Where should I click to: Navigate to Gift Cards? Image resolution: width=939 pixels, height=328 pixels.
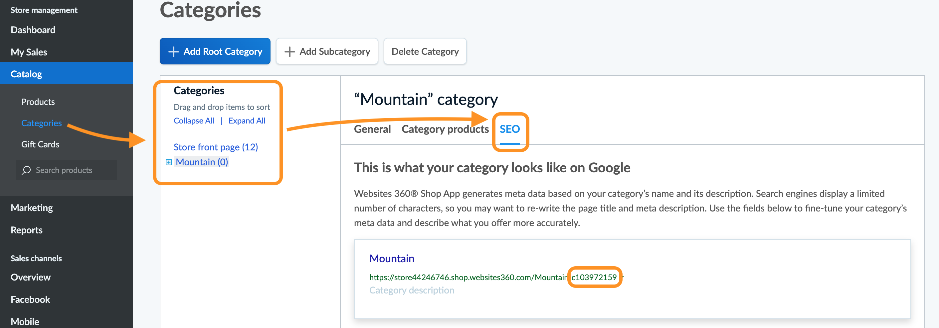40,144
